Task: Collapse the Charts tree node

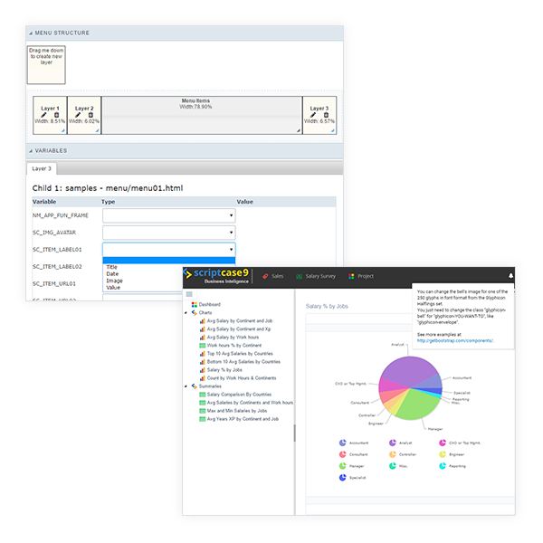Action: coord(186,313)
